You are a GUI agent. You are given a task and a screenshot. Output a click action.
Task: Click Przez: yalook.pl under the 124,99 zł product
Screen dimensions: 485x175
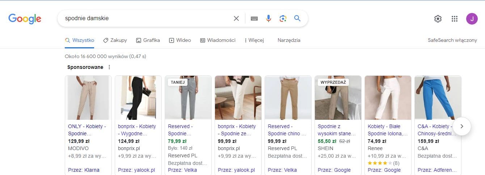(x=136, y=170)
